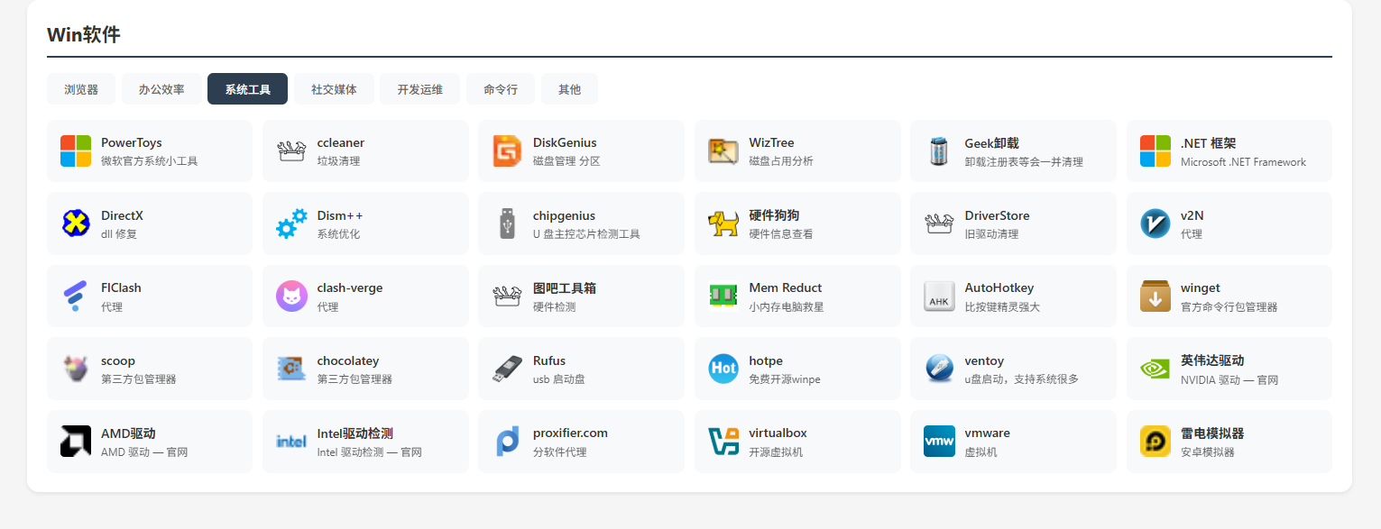Screen dimensions: 1381x529
Task: Switch to the 浏览器 tab
Action: pos(81,89)
